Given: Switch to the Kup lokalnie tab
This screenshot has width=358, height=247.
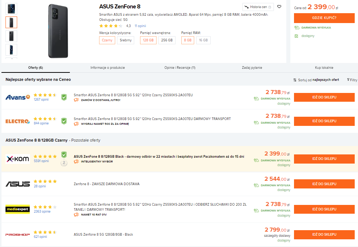Looking at the screenshot, I should 324,68.
